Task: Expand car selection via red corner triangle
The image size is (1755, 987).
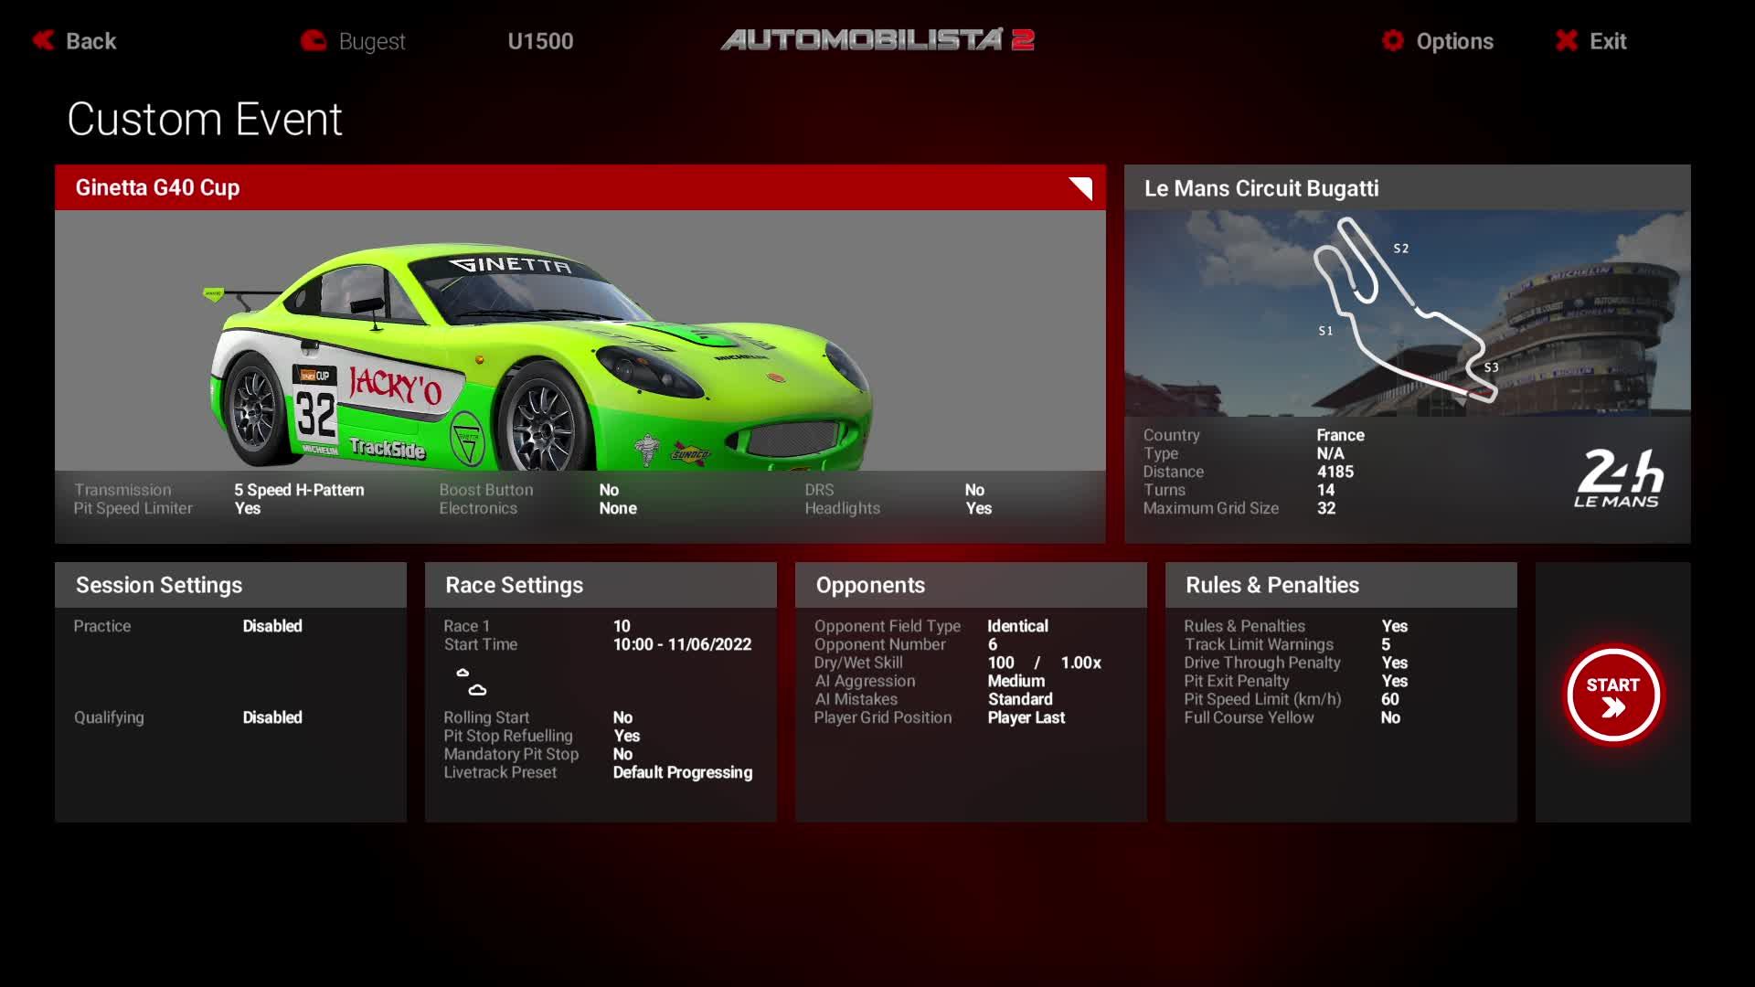Action: coord(1081,188)
